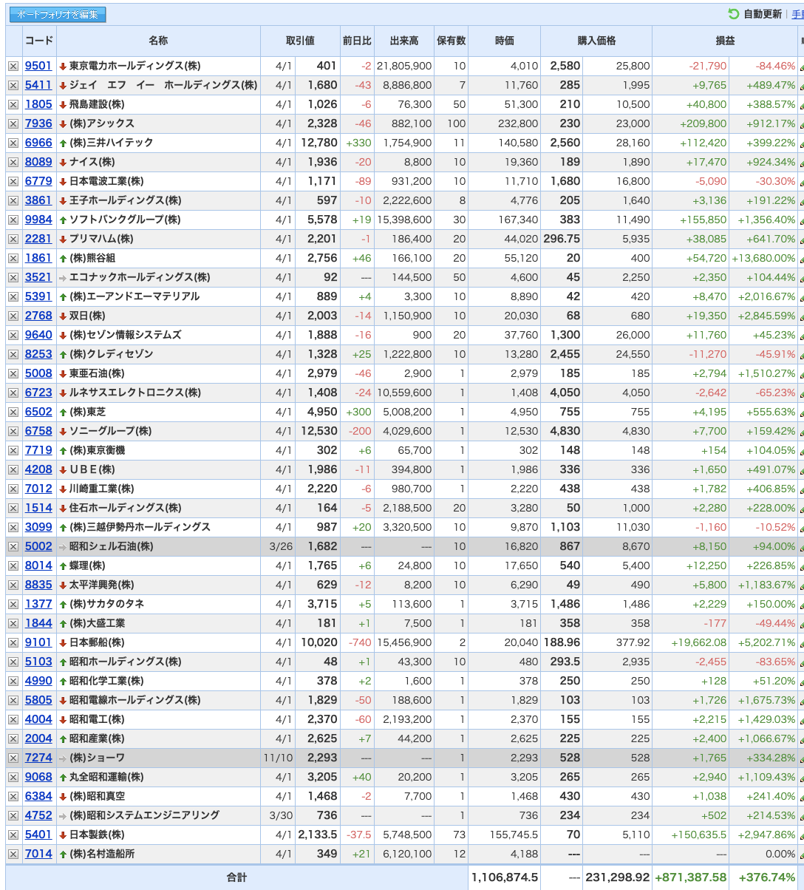Open stock code link 1514

coord(38,508)
